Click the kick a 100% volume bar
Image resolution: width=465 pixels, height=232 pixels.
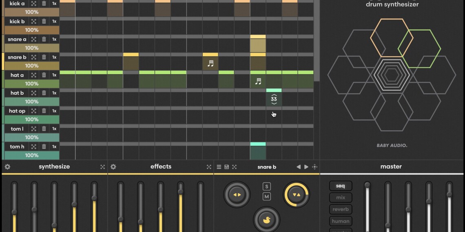(x=32, y=12)
